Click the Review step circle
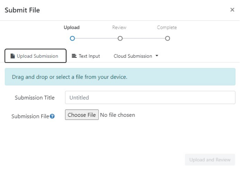The height and width of the screenshot is (170, 240). pos(120,38)
